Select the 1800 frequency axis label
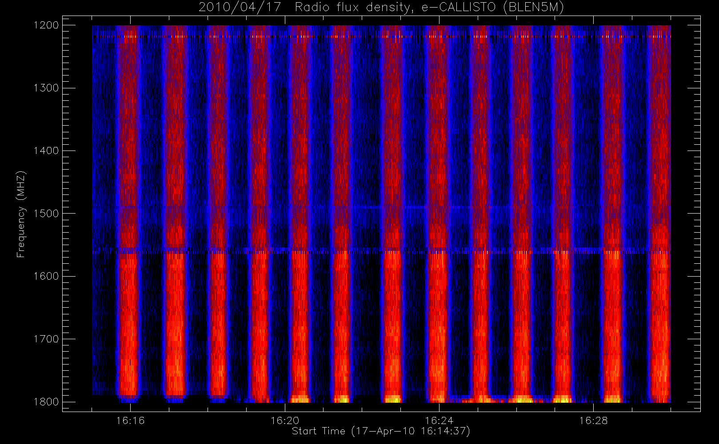Image resolution: width=719 pixels, height=444 pixels. pyautogui.click(x=46, y=402)
